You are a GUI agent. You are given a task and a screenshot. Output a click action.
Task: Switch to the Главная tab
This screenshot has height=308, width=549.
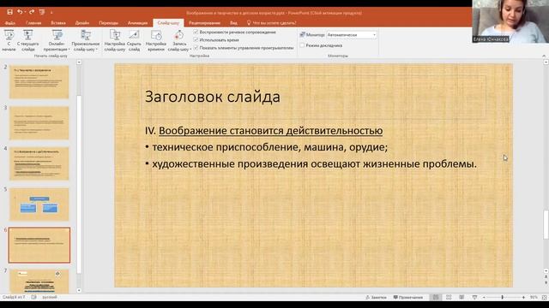tap(33, 23)
